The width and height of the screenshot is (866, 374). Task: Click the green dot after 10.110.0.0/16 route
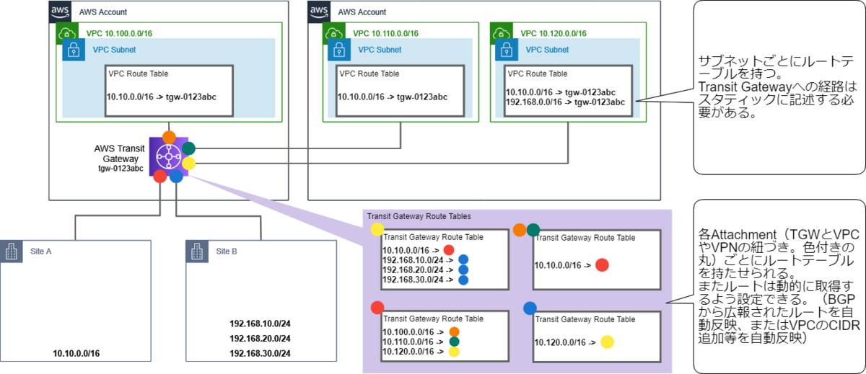coord(454,342)
